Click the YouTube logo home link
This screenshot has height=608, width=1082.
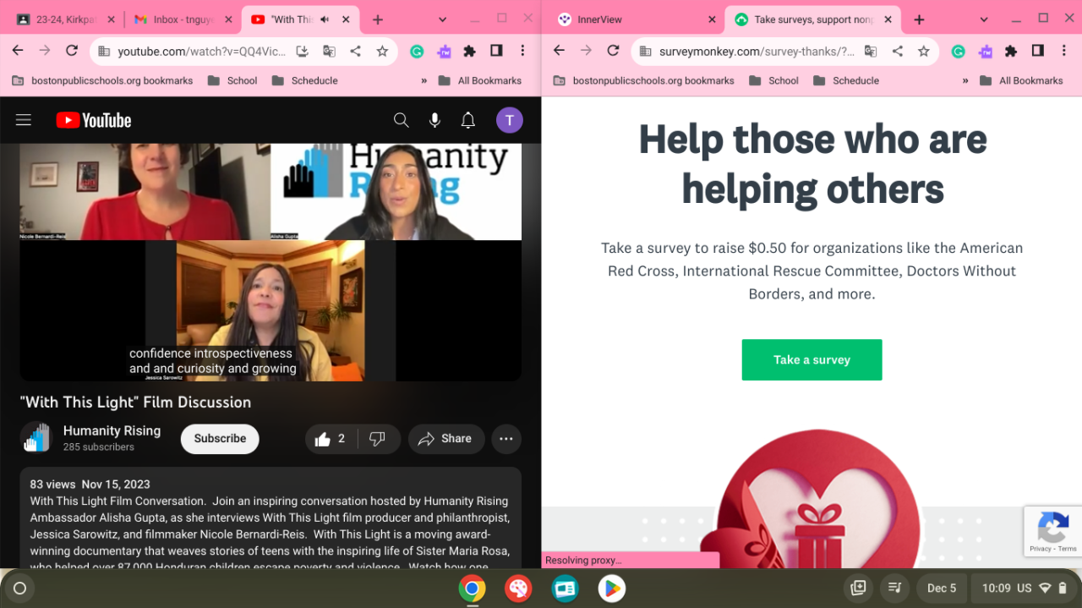pyautogui.click(x=94, y=120)
